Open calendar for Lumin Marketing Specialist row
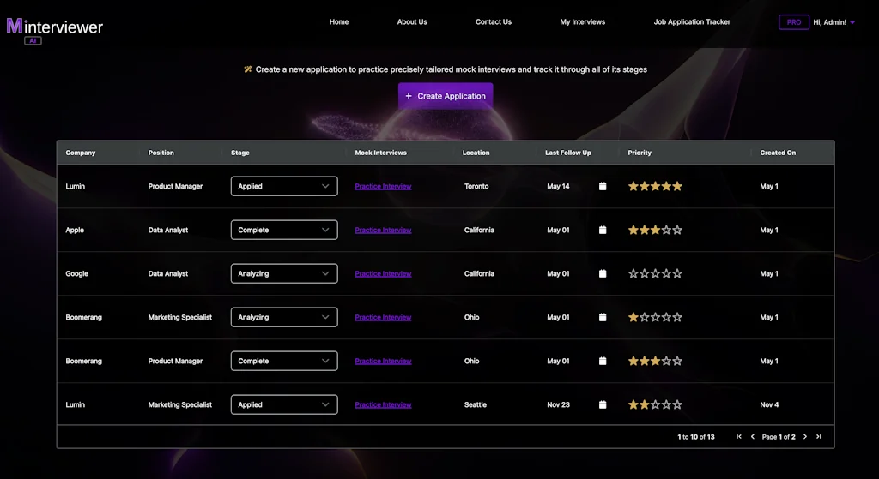 [603, 404]
